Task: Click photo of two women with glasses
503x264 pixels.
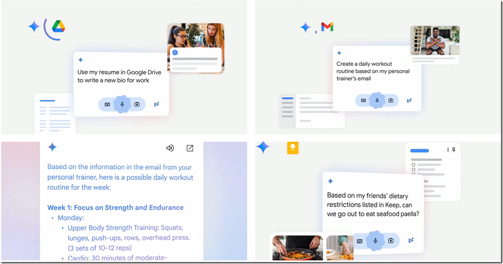Action: click(196, 35)
